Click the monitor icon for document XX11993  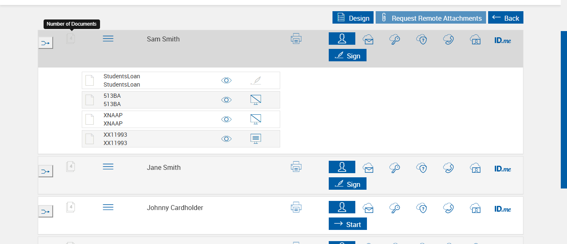[x=256, y=139]
